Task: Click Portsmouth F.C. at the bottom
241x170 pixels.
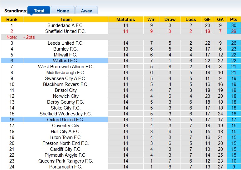Action: click(x=65, y=167)
